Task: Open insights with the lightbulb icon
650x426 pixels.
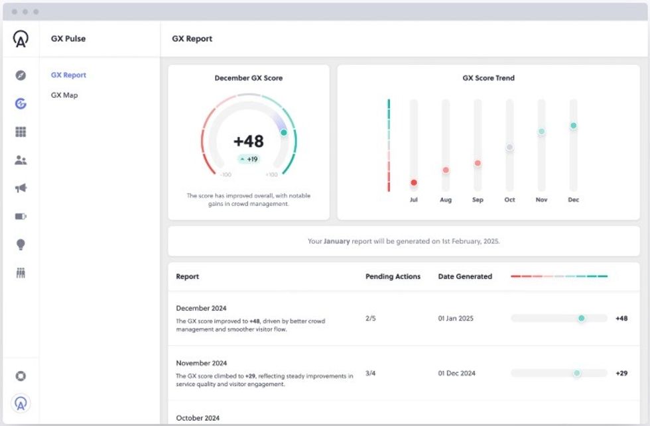Action: click(x=21, y=244)
